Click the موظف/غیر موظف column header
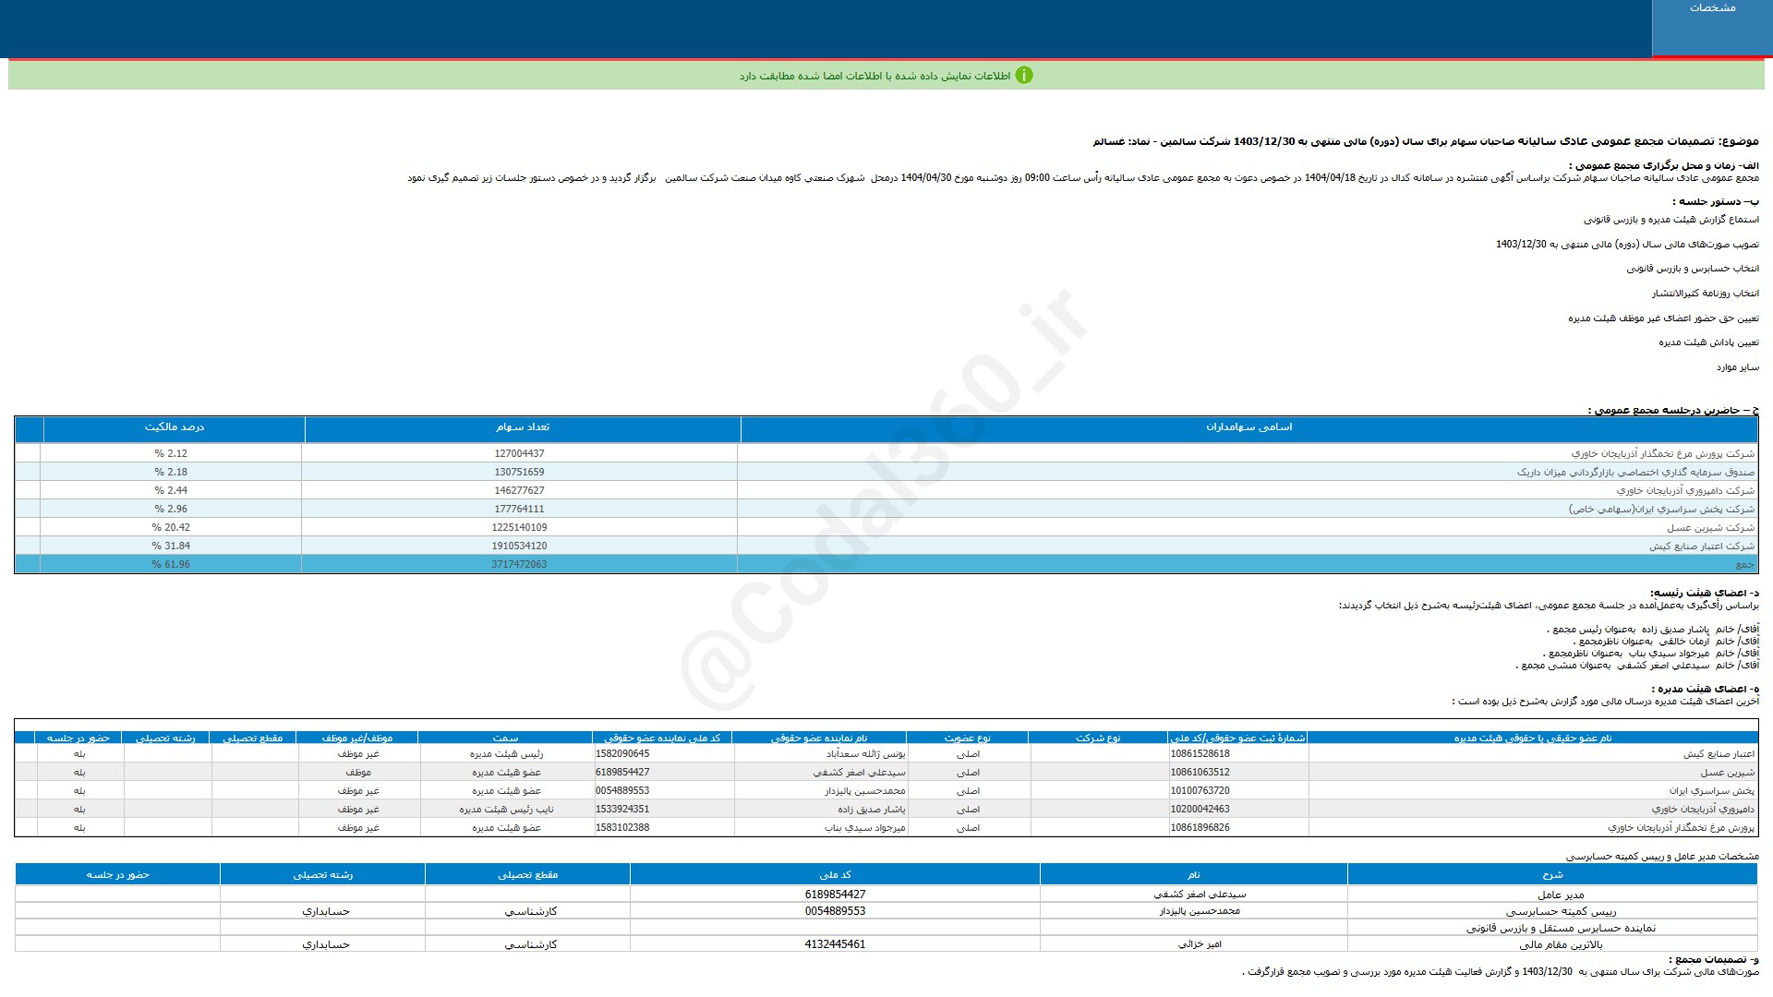This screenshot has width=1773, height=997. 356,738
